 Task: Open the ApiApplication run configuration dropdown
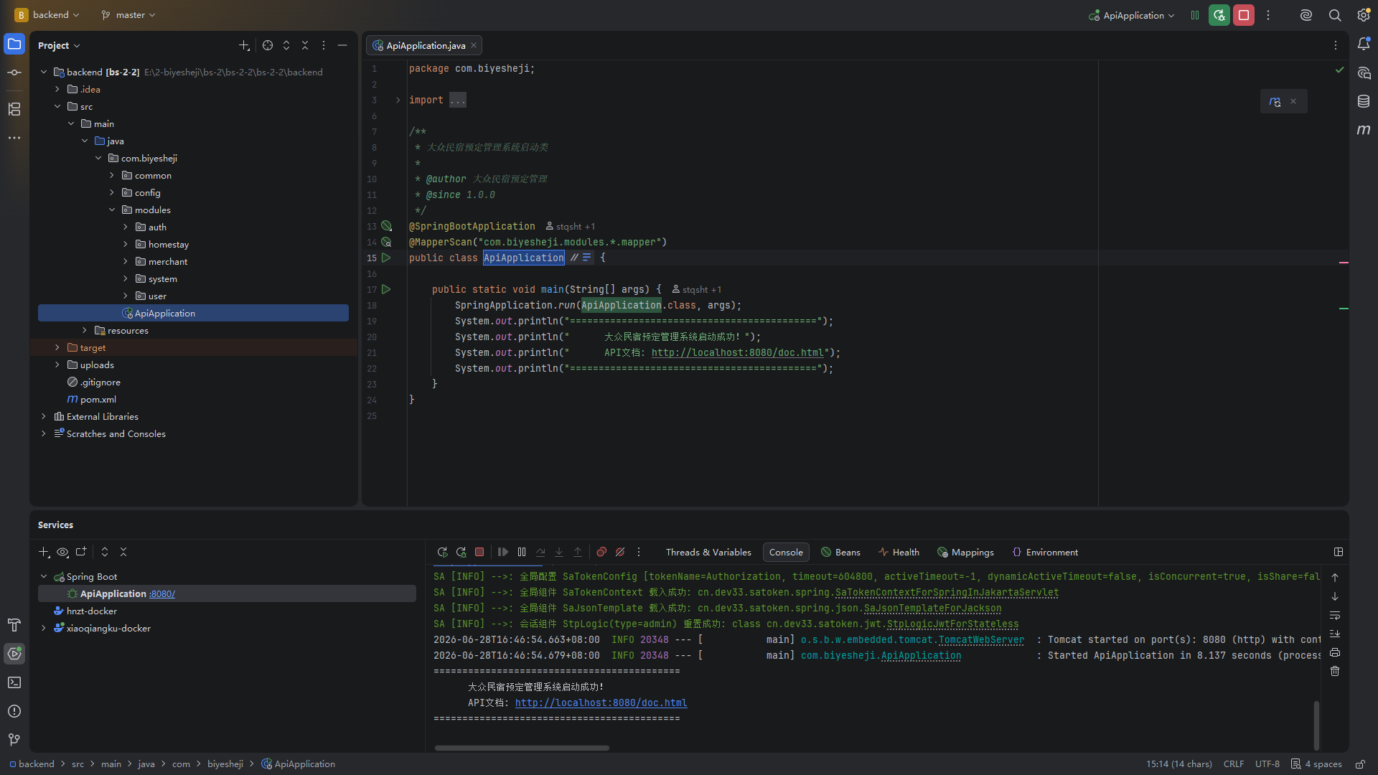[x=1132, y=15]
